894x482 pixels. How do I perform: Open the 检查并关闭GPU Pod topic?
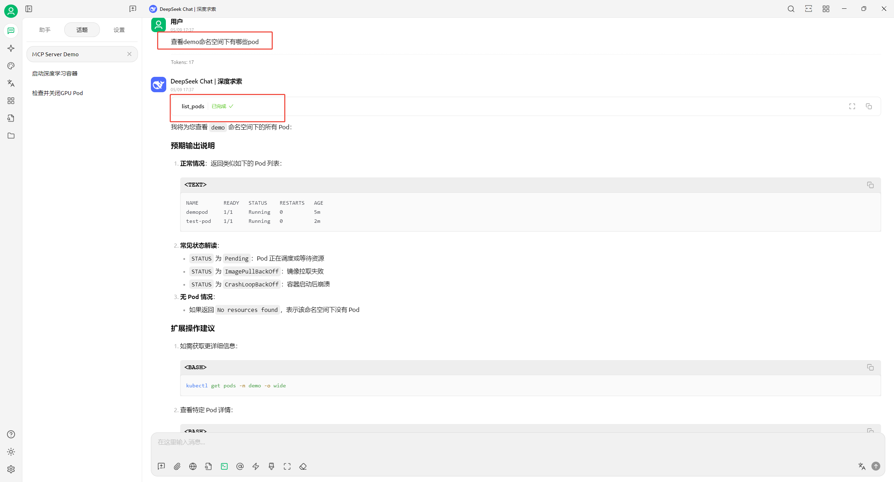[x=82, y=93]
